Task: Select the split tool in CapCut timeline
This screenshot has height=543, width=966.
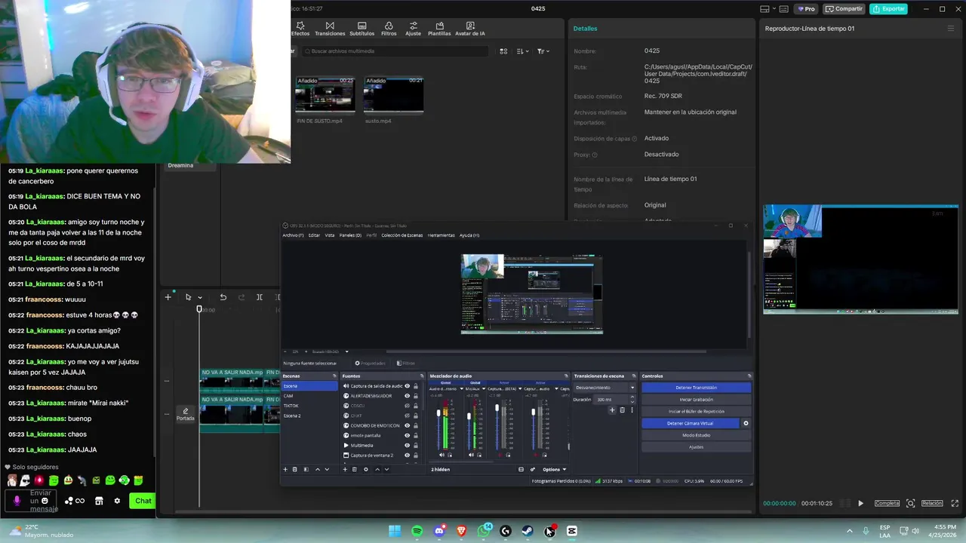Action: pos(259,297)
